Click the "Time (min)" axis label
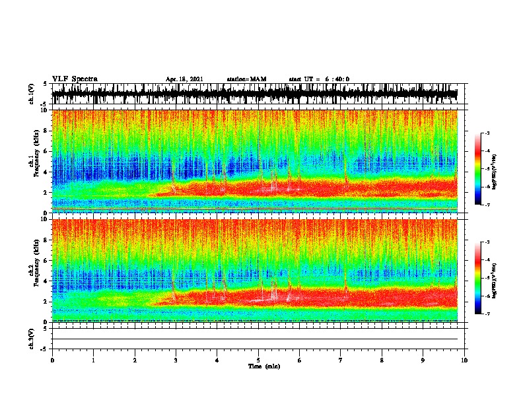The image size is (523, 404). pos(264,366)
